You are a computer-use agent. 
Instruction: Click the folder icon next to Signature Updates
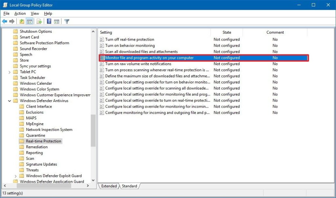tap(21, 164)
